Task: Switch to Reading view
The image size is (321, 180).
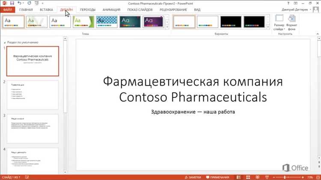Action: [x=257, y=177]
